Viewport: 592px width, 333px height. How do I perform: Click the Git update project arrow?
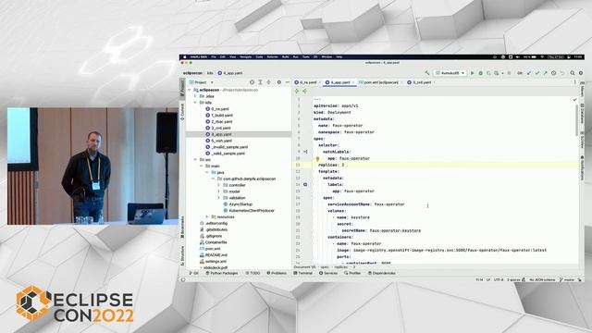[529, 73]
